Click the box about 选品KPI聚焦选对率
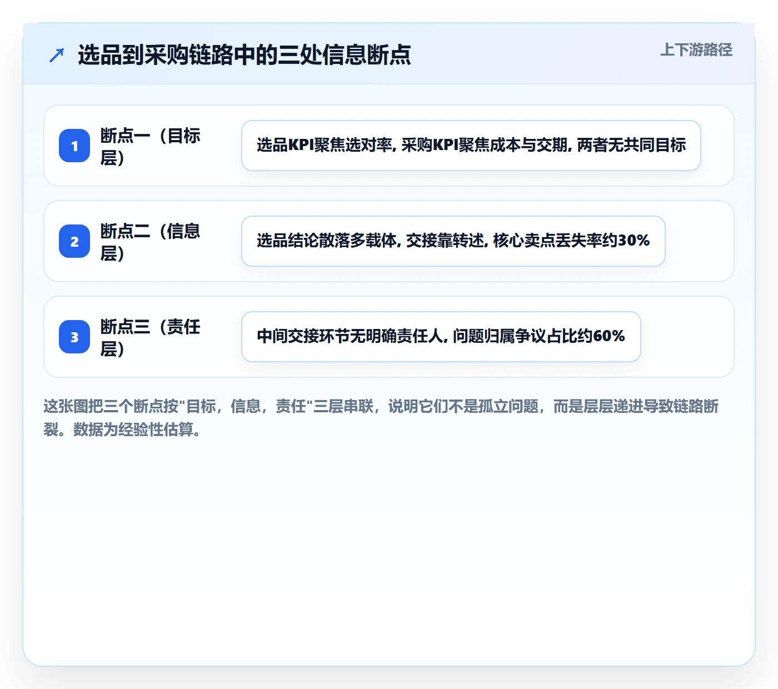 (x=471, y=146)
